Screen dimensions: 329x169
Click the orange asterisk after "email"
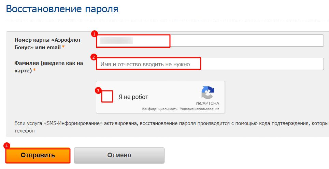[63, 47]
